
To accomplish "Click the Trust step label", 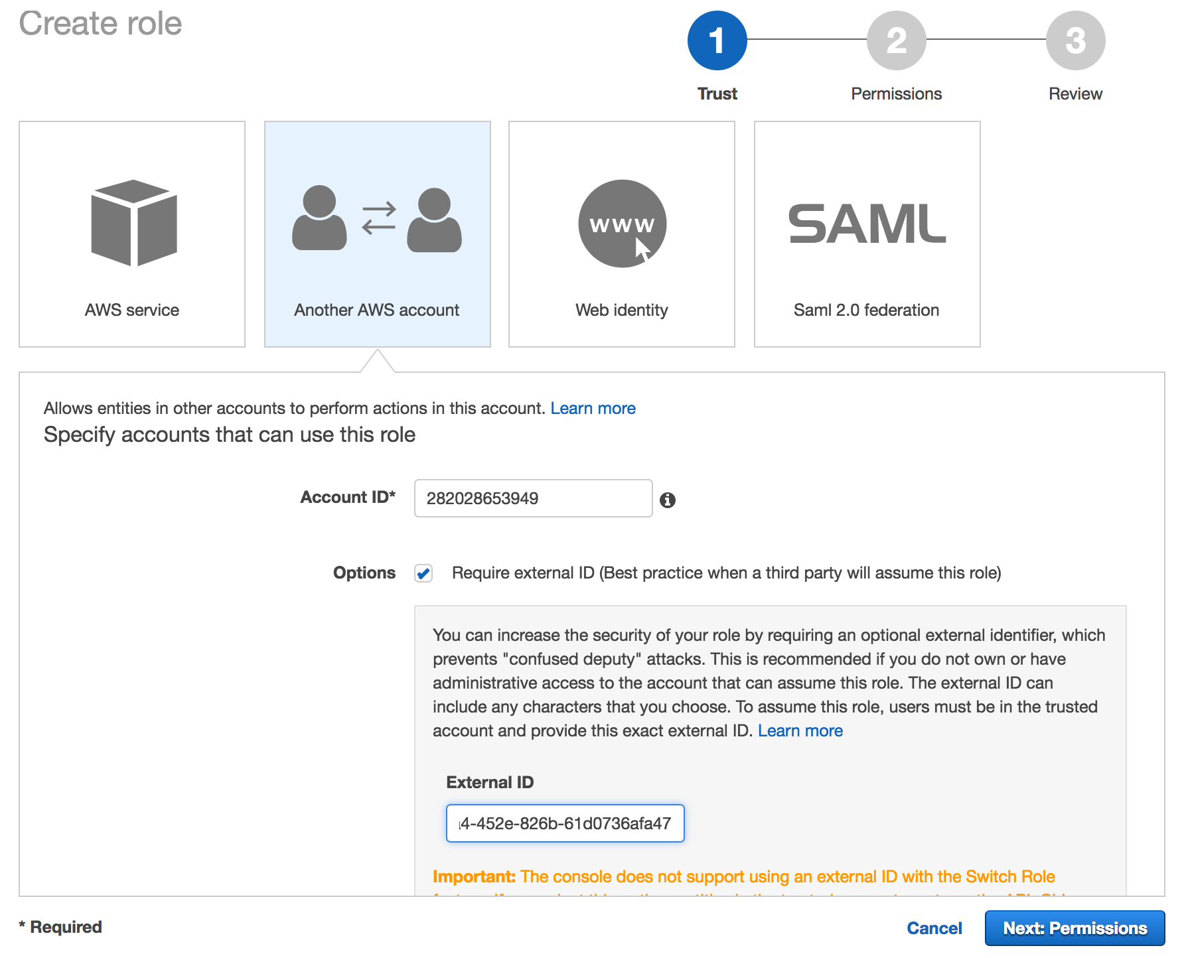I will (717, 94).
